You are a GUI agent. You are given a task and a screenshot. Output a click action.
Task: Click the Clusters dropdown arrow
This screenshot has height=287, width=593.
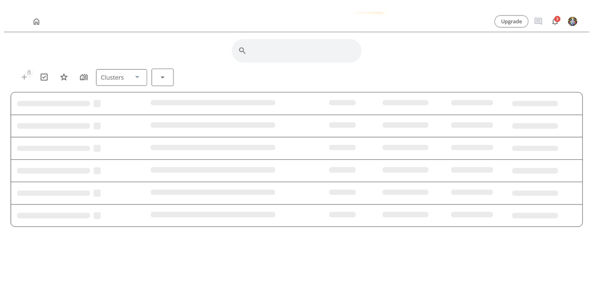coord(137,77)
